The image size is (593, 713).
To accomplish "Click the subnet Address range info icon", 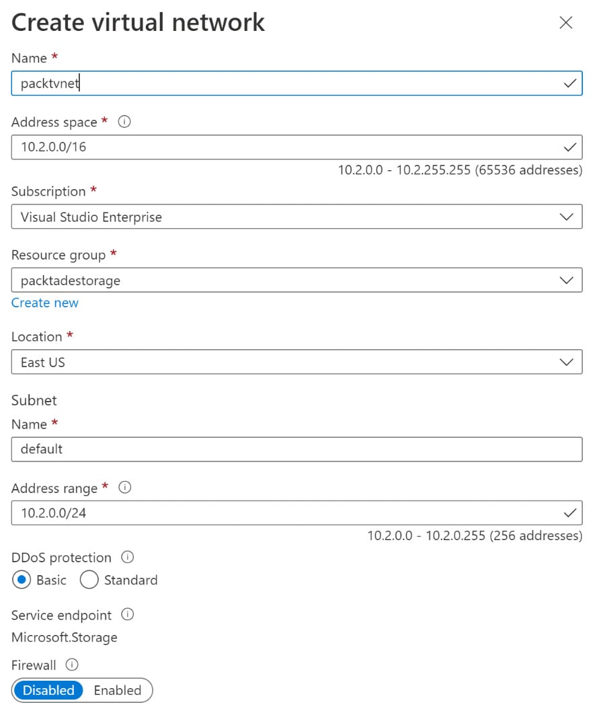I will point(124,488).
